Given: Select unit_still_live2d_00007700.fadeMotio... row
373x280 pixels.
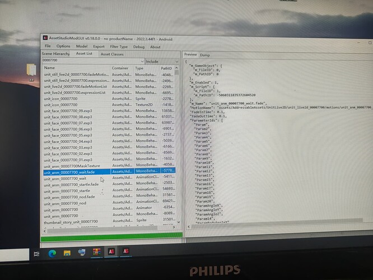Looking at the screenshot, I should click(109, 74).
